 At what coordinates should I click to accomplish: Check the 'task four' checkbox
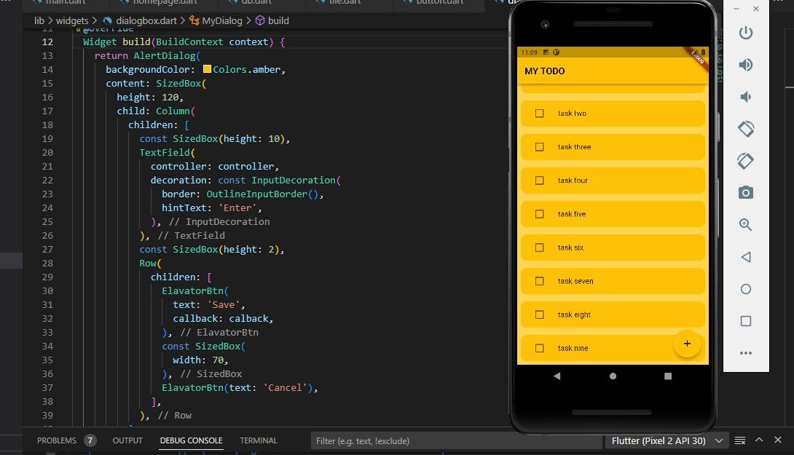539,180
